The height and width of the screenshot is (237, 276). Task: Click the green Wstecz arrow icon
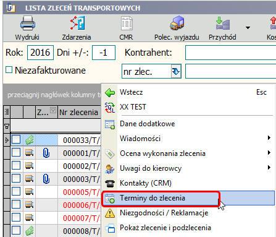(110, 93)
